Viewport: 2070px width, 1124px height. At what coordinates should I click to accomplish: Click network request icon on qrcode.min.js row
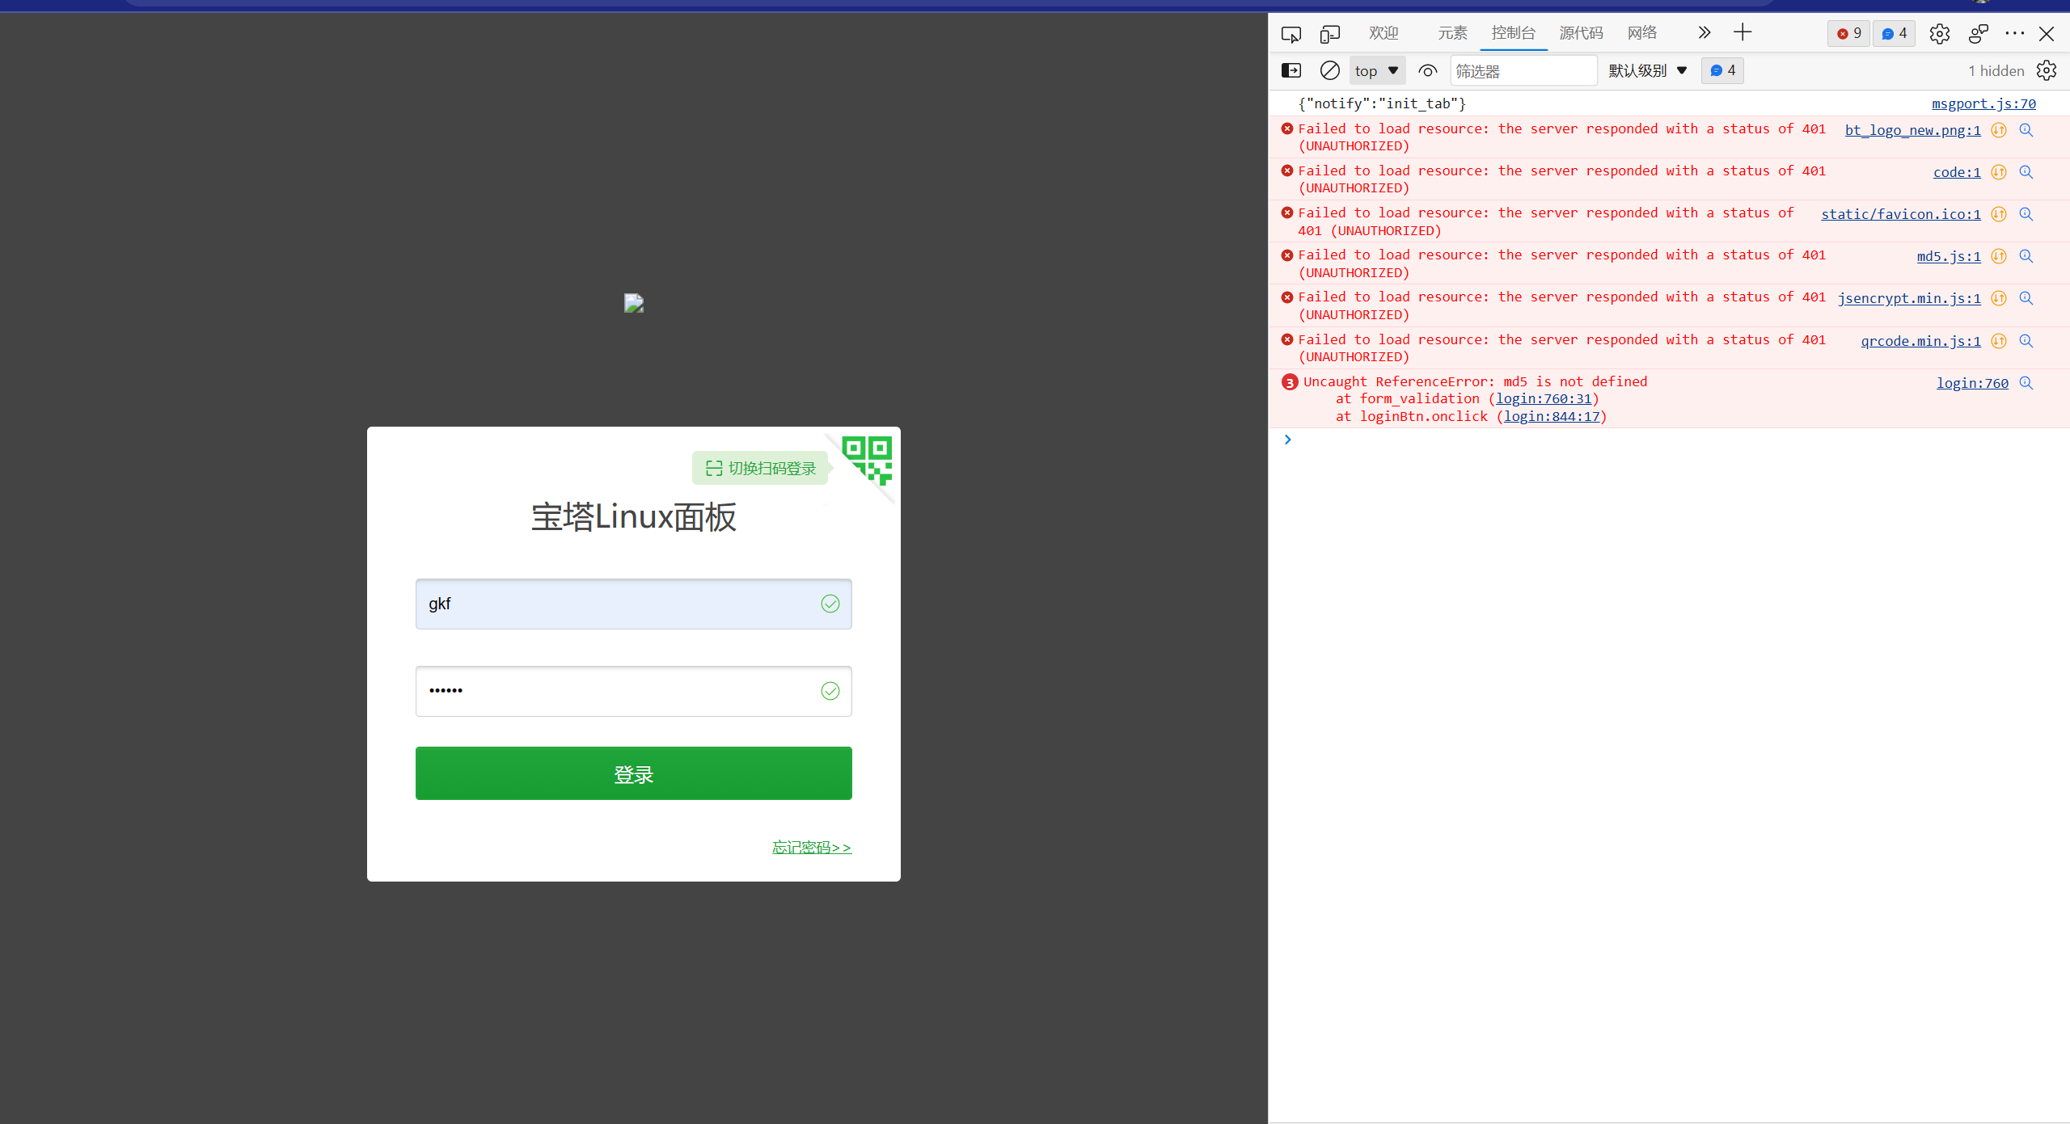(x=1999, y=341)
